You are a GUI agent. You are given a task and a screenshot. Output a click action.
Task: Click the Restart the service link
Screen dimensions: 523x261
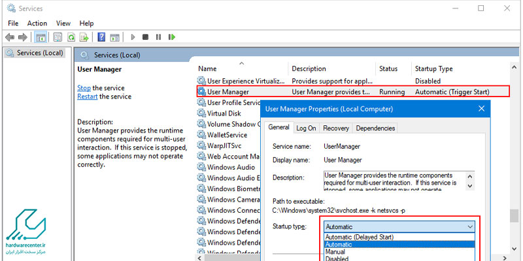pyautogui.click(x=88, y=97)
